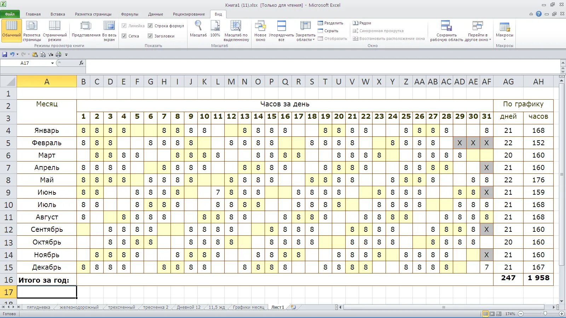This screenshot has width=566, height=318.
Task: Click the zoom out minus button
Action: click(520, 314)
